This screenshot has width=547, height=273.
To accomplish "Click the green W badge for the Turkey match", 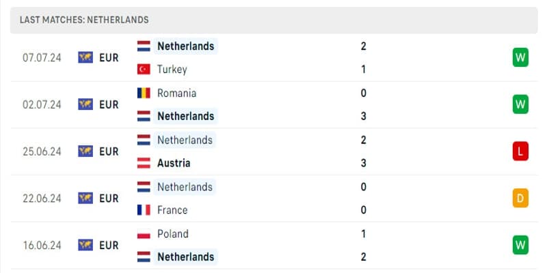I will 520,57.
